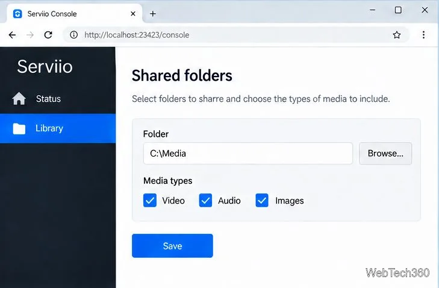Open the browser three-dot menu
Viewport: 439px width, 288px height.
423,35
